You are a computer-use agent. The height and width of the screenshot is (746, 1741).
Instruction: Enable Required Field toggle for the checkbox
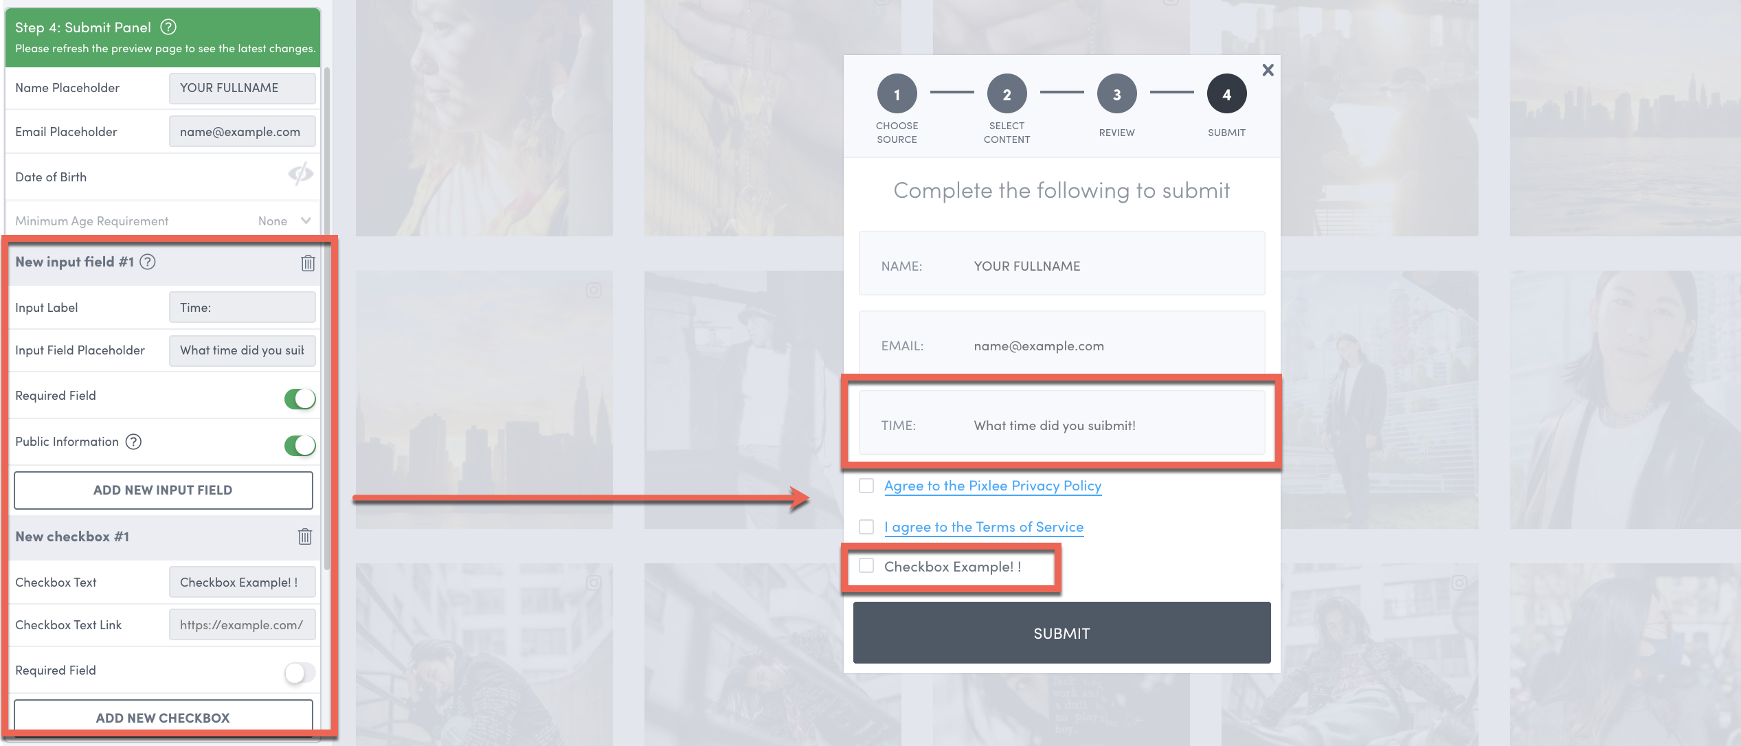300,672
